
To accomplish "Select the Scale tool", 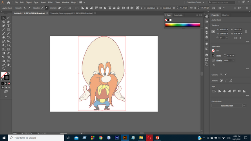I will point(4,42).
